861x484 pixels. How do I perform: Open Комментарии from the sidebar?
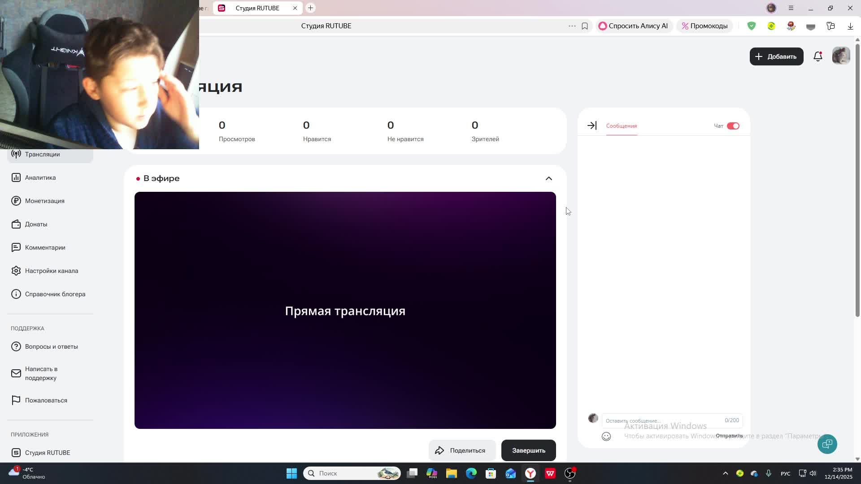(45, 247)
